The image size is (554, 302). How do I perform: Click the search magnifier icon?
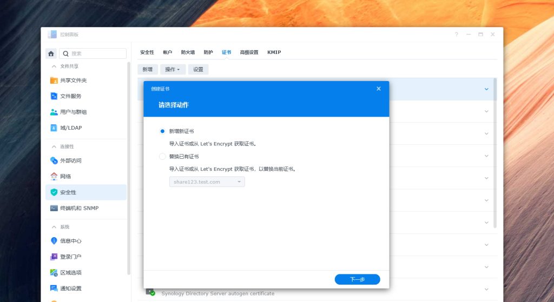65,53
